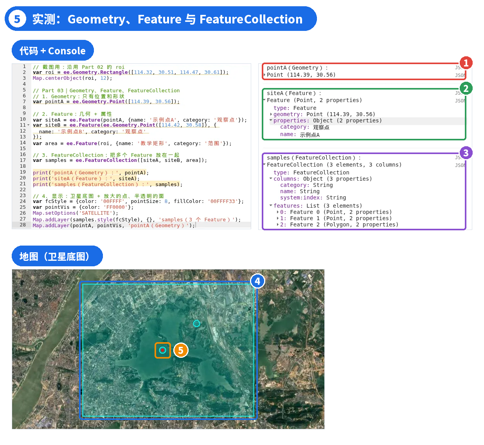
Task: Click code line 'Map.centerObject(roi, 12);'
Action: pyautogui.click(x=72, y=78)
